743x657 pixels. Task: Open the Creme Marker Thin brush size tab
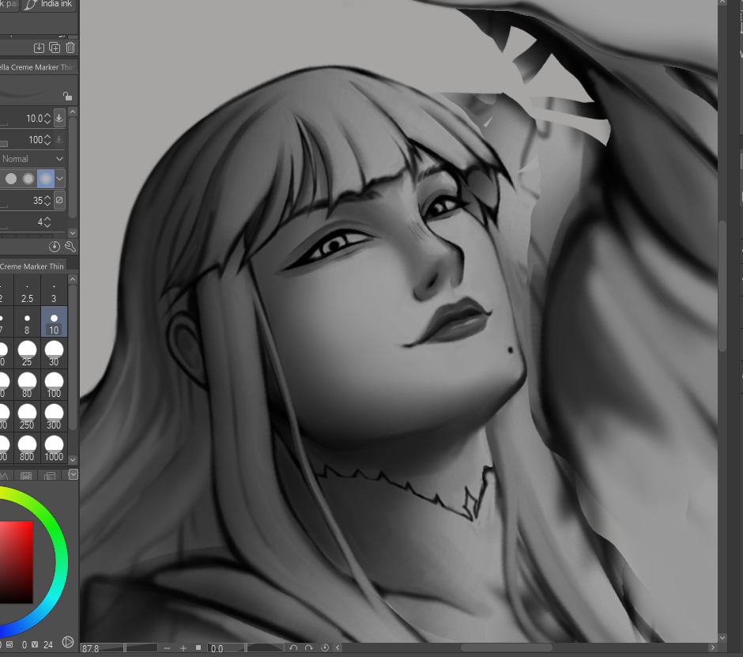[36, 266]
